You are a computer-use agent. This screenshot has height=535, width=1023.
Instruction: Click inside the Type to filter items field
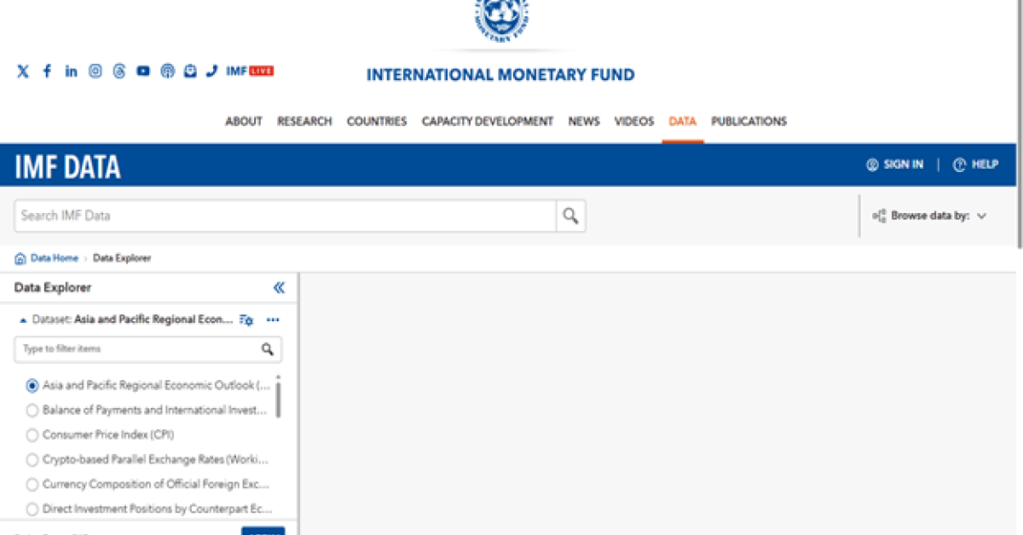128,349
